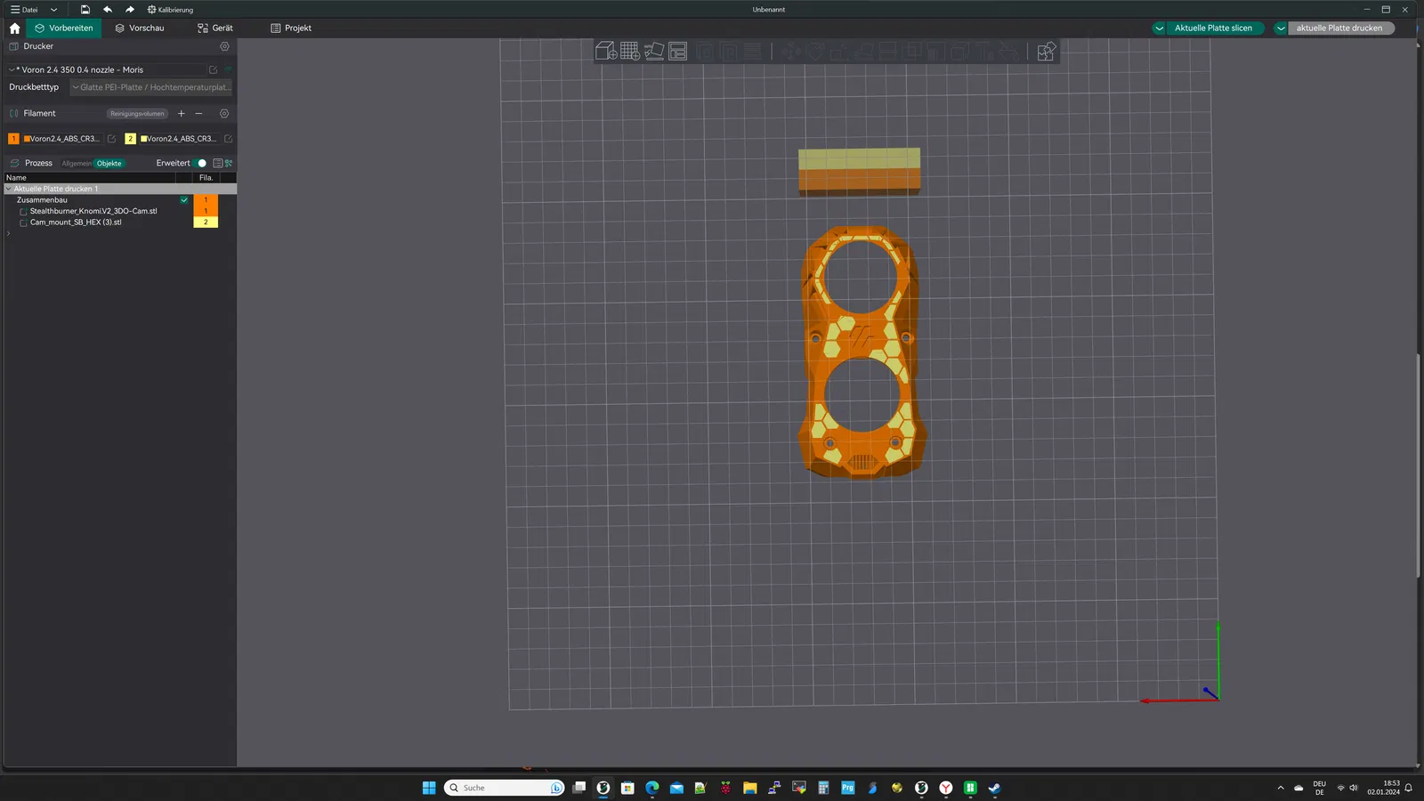
Task: Select Stealthburner_Knomi.V2_3DO-Cam.stl in object list
Action: coord(93,212)
